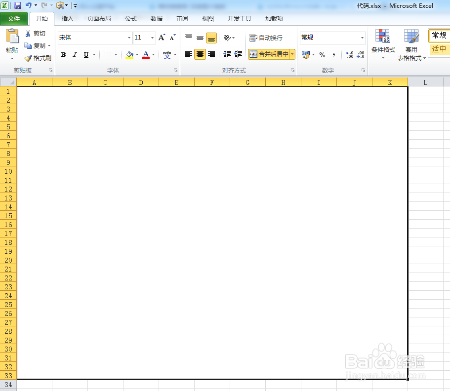
Task: Click the Redo arrow icon
Action: coord(44,5)
